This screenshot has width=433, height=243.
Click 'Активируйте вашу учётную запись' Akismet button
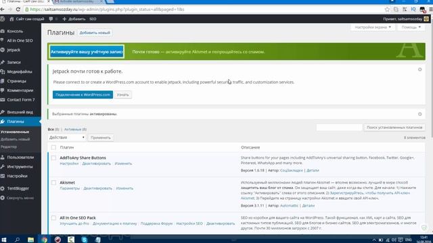pyautogui.click(x=87, y=52)
